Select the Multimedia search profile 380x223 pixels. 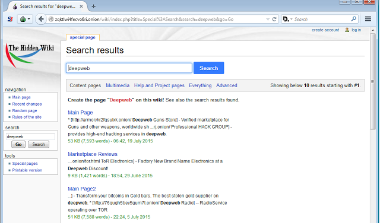118,85
